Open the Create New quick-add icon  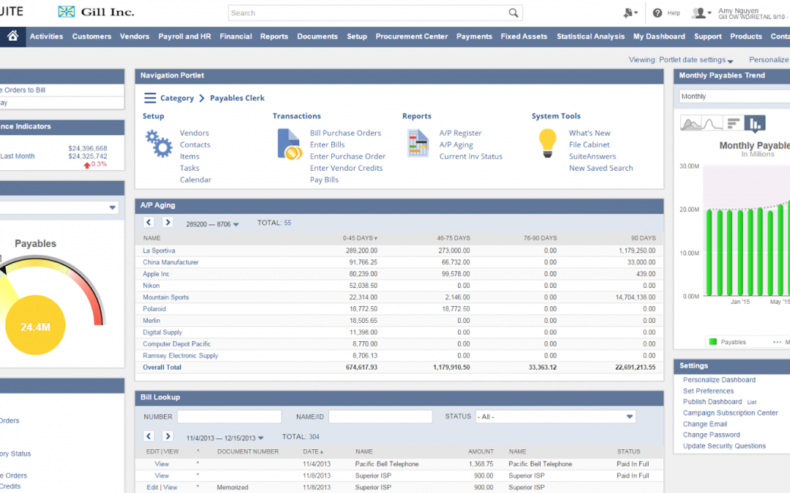(630, 13)
